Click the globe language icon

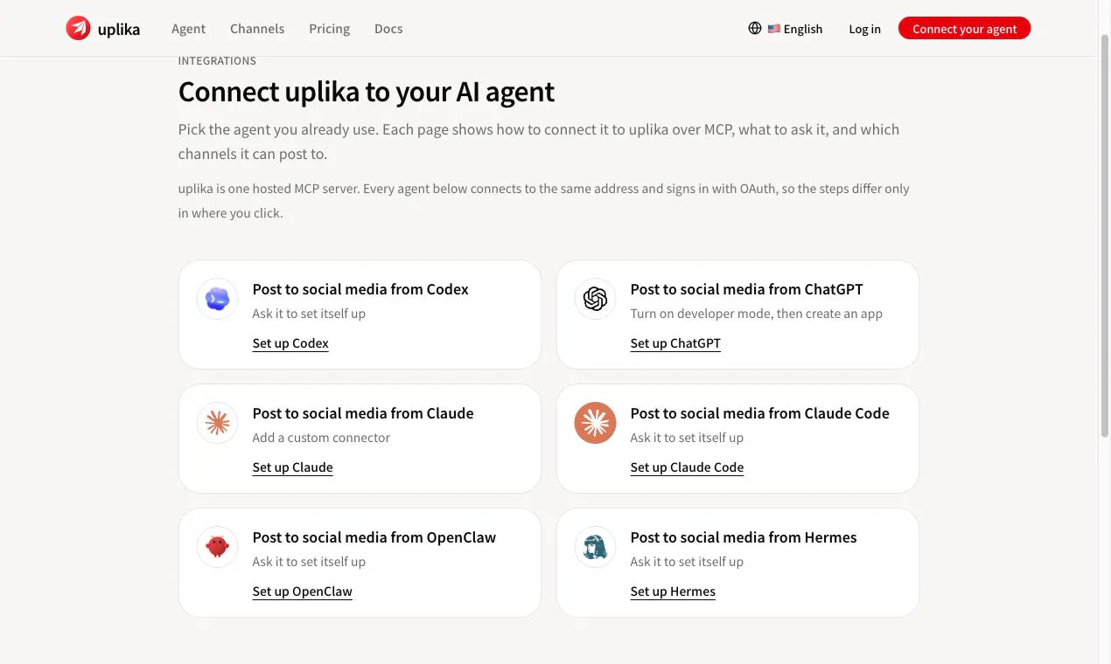tap(755, 28)
